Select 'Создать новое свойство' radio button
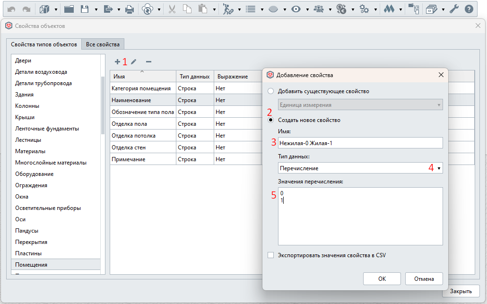Viewport: 487px width, 304px height. [271, 120]
